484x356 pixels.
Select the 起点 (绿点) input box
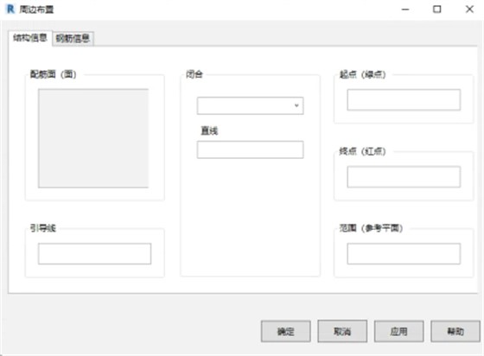click(404, 99)
